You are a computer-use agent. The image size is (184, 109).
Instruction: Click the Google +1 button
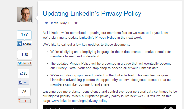pos(24,101)
